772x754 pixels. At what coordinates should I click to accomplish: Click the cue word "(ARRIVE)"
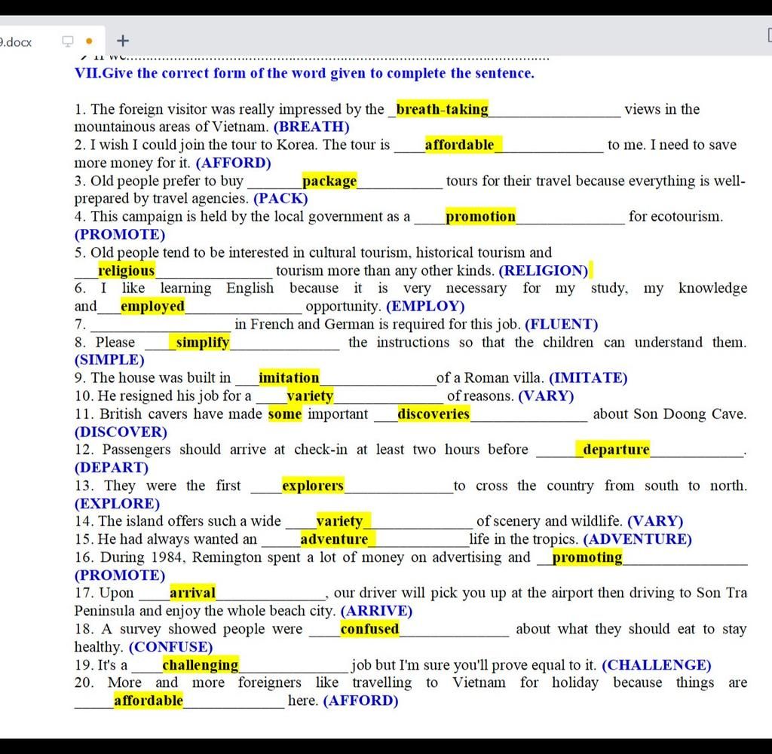tap(377, 611)
